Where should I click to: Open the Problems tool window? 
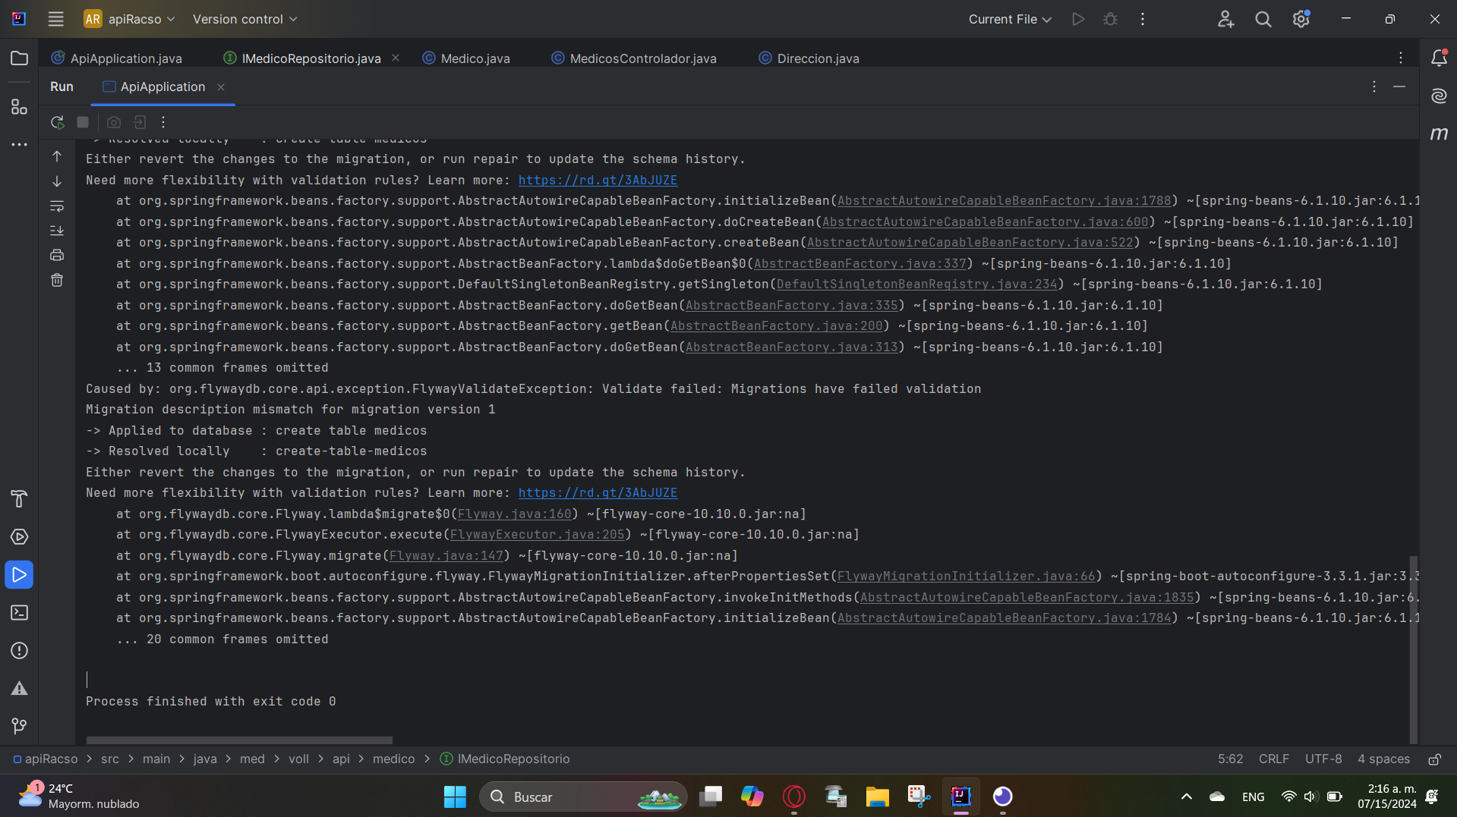coord(19,651)
